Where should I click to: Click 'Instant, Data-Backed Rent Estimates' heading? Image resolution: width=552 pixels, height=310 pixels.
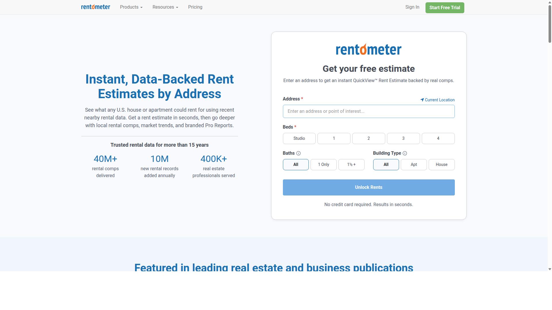[160, 86]
